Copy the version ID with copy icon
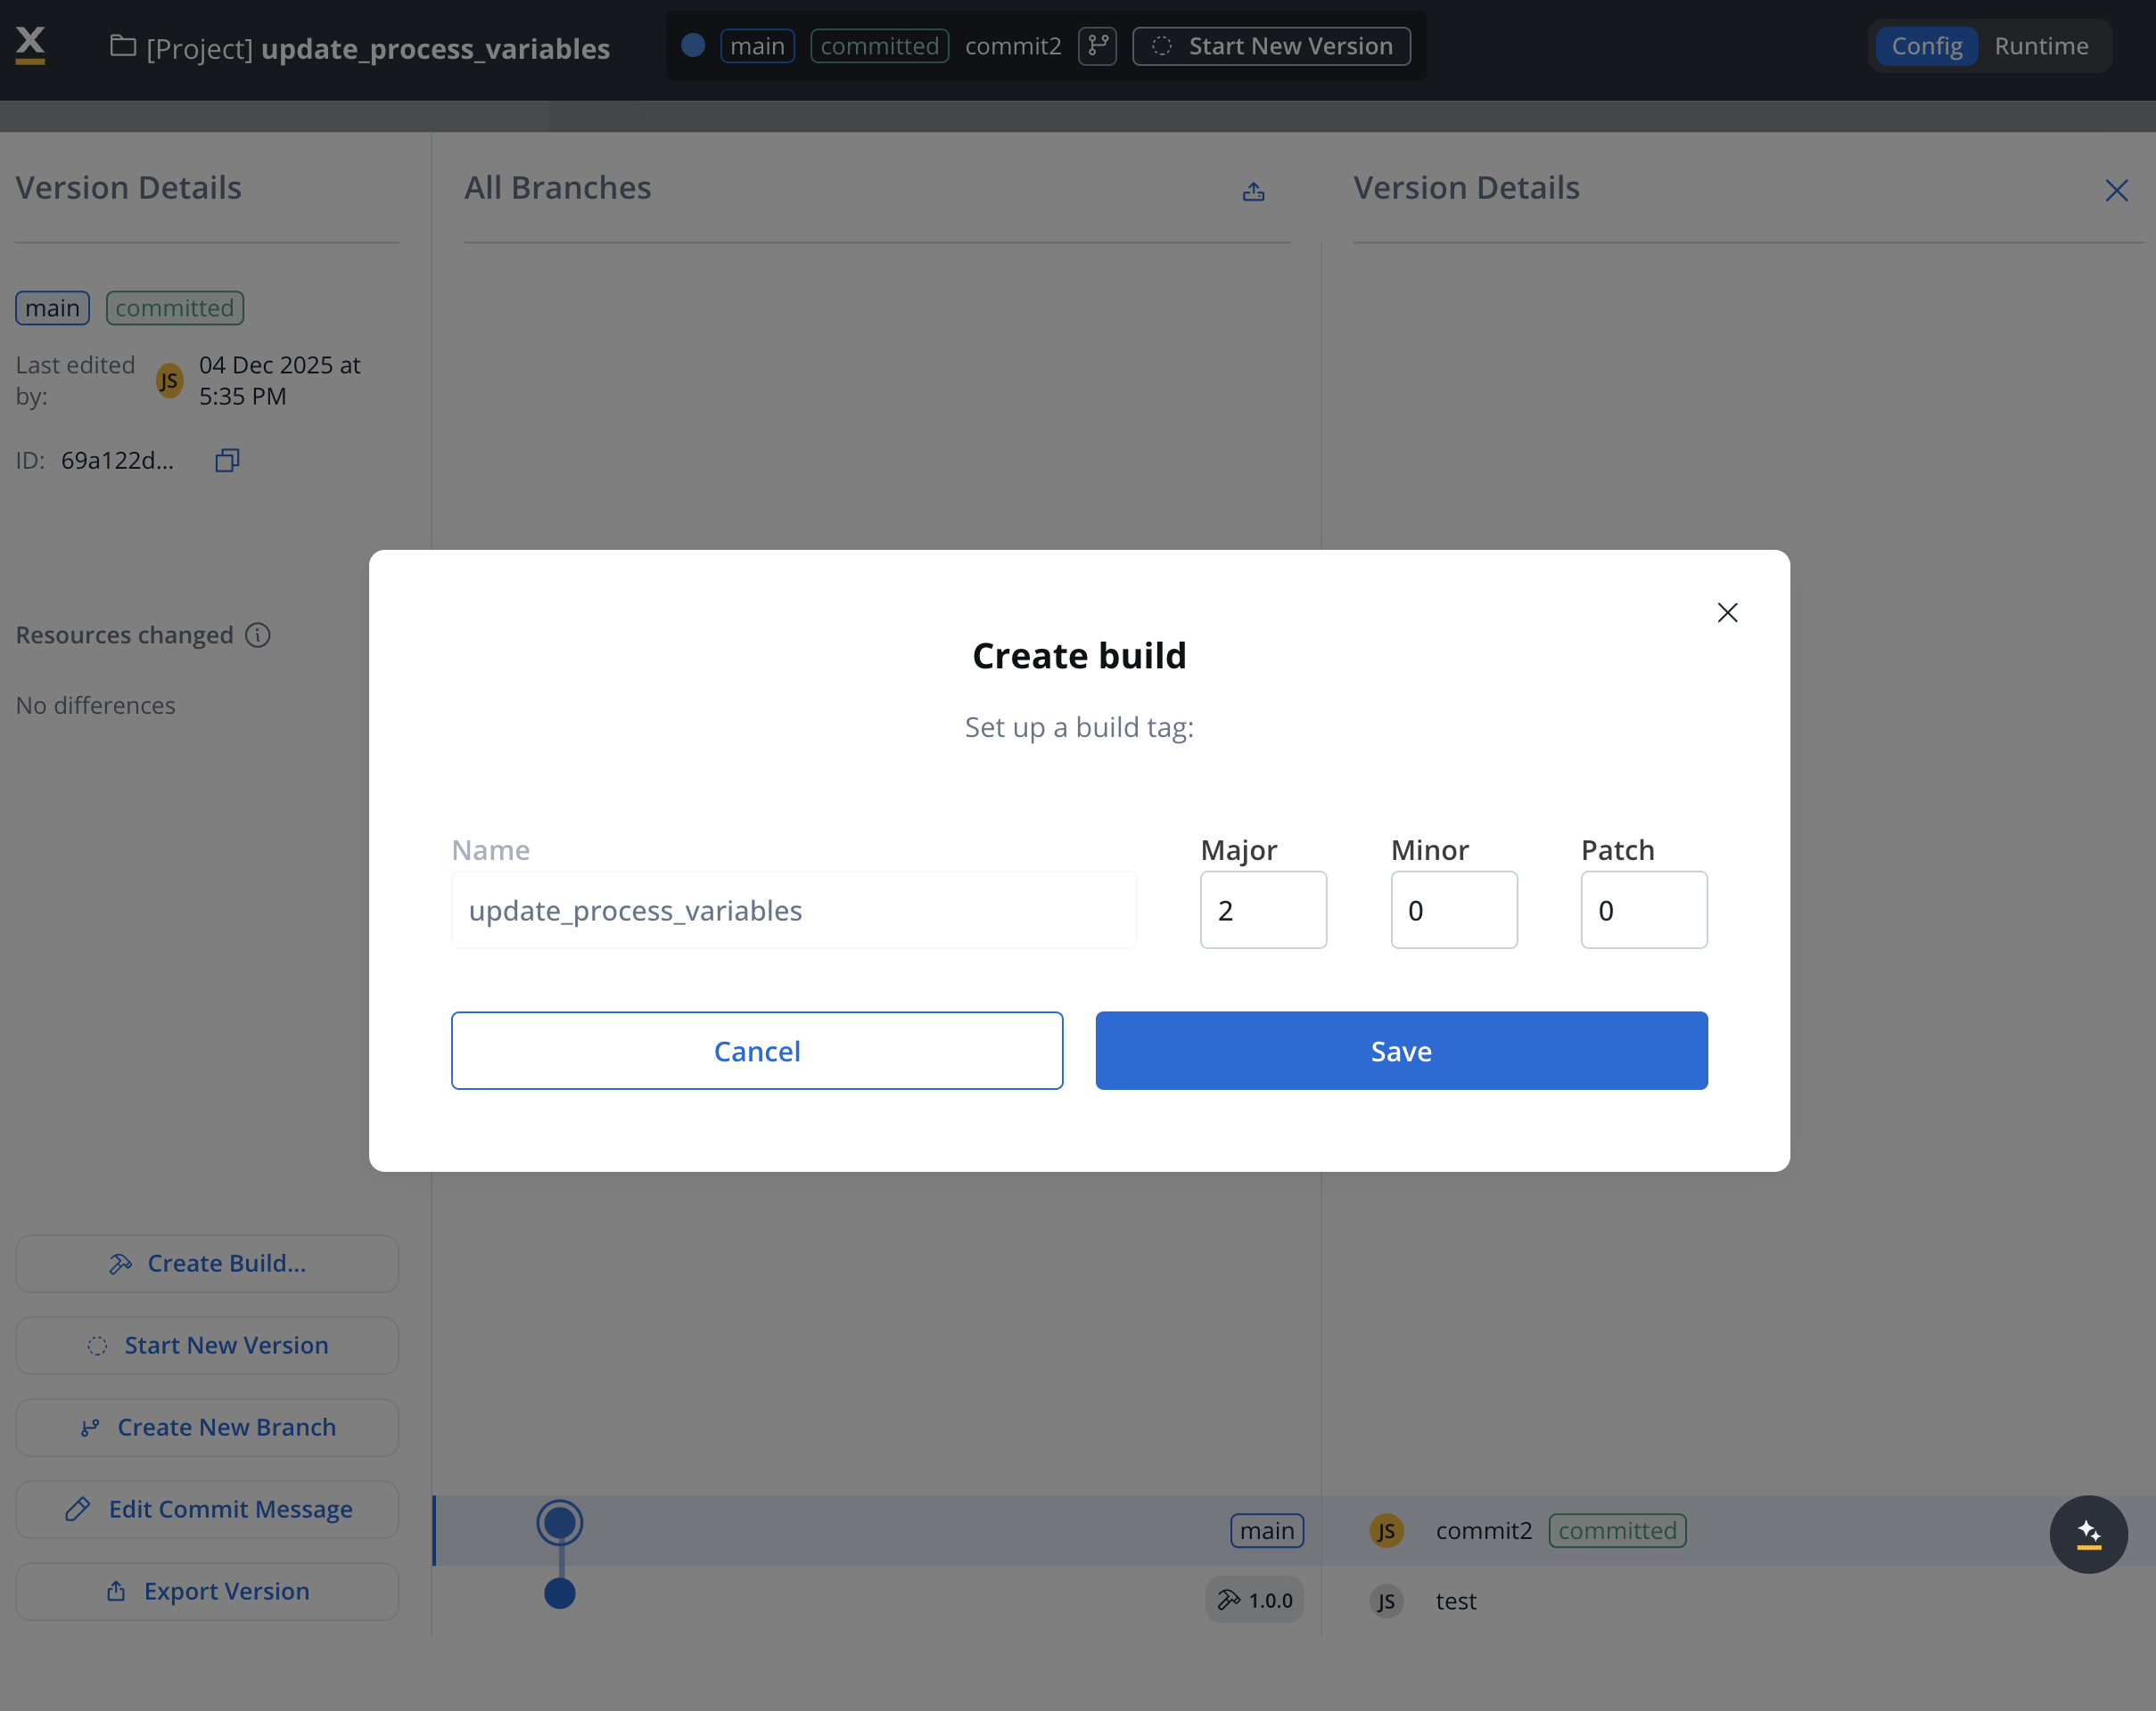The width and height of the screenshot is (2156, 1711). click(x=227, y=461)
